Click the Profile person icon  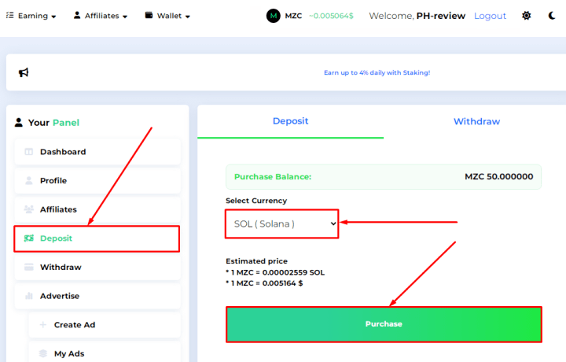tap(29, 180)
